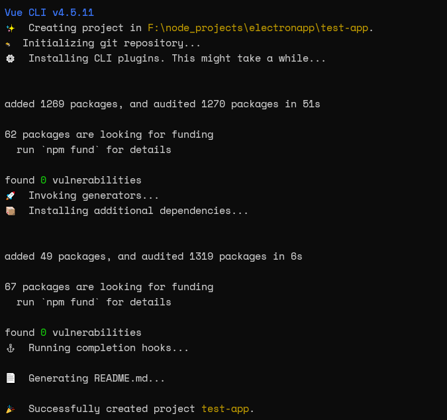Click the sparkles icon beside Creating project

(10, 28)
